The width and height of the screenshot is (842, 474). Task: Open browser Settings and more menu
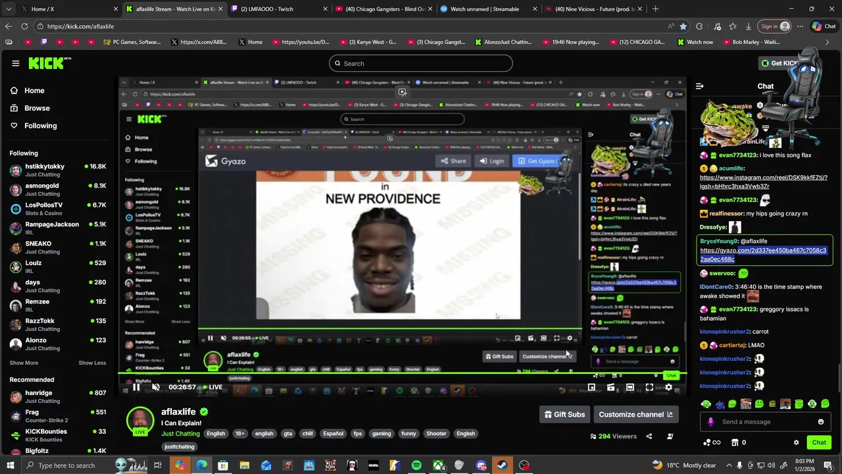tap(800, 26)
